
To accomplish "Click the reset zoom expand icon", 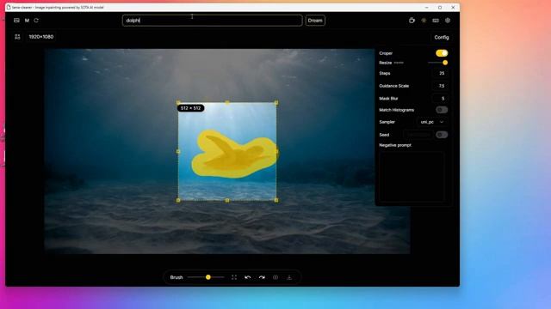I will click(x=234, y=277).
